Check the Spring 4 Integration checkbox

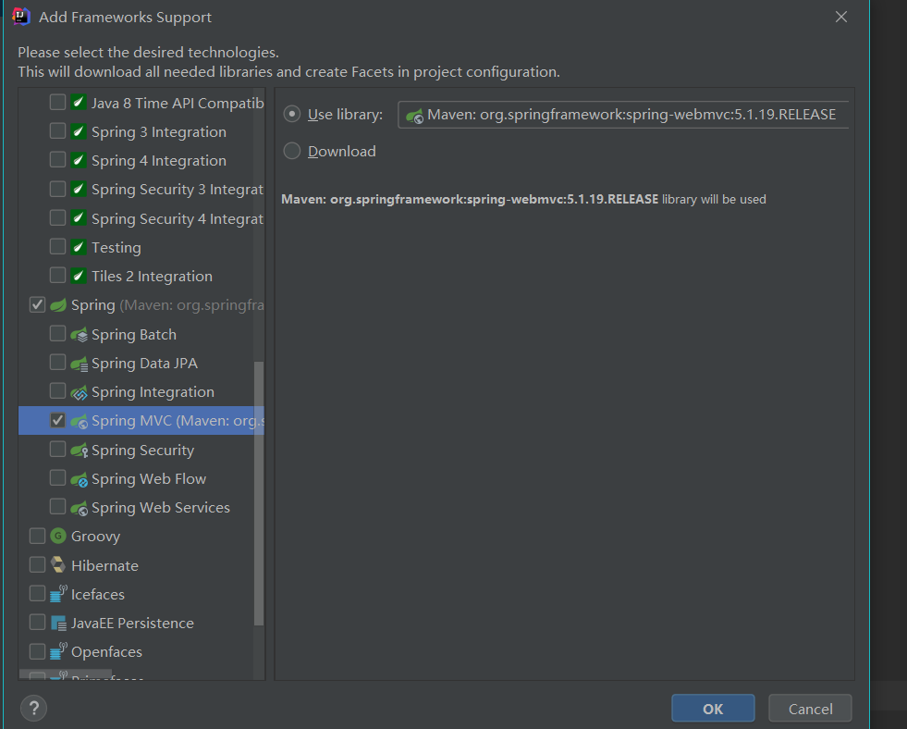[x=57, y=160]
